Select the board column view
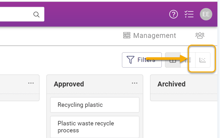The image size is (220, 138). click(173, 60)
